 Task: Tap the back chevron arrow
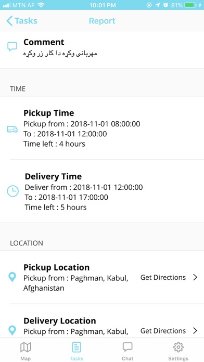pyautogui.click(x=9, y=21)
